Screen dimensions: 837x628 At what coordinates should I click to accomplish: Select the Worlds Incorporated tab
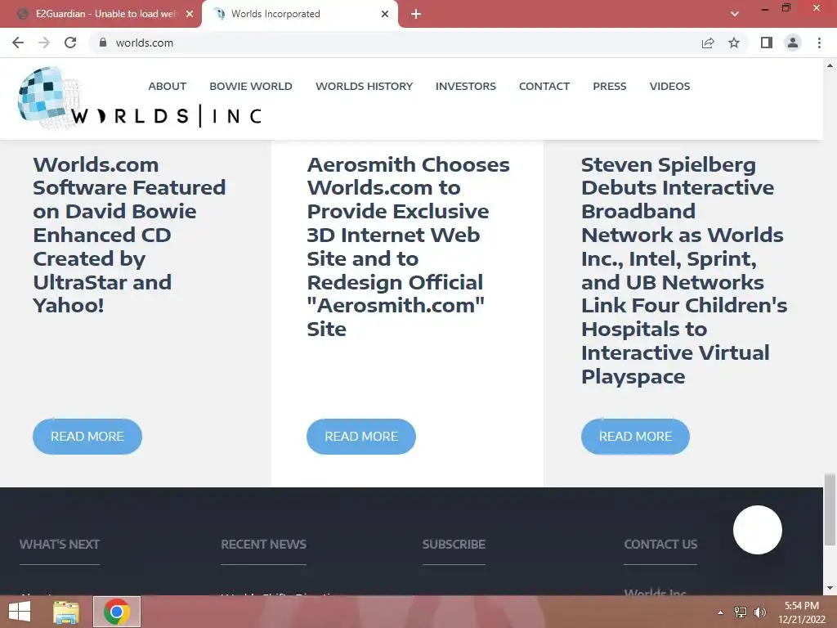(x=299, y=14)
